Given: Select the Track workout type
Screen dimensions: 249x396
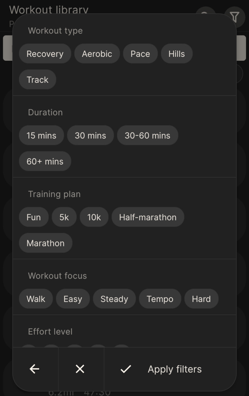Looking at the screenshot, I should coord(37,79).
